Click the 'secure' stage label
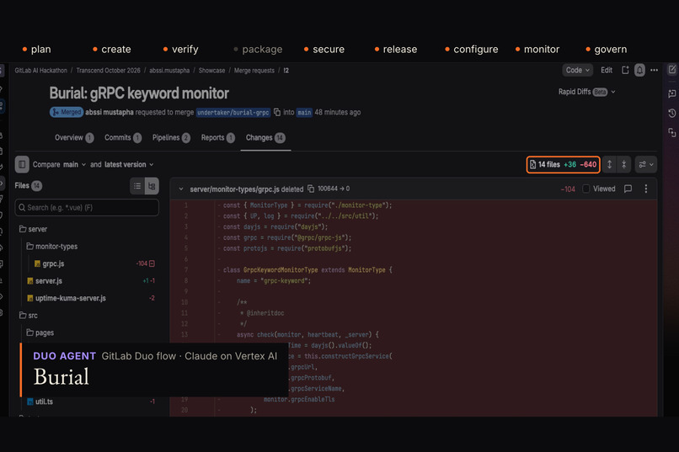This screenshot has height=452, width=679. click(x=329, y=50)
